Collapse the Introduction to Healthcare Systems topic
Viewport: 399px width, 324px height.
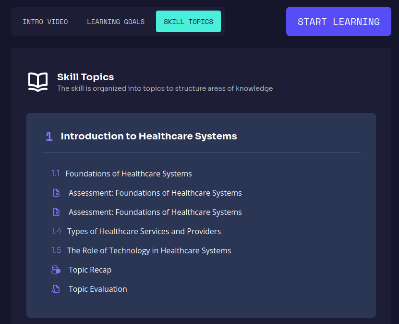(x=149, y=137)
